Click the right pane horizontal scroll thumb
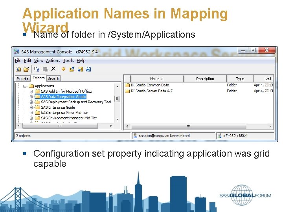This screenshot has width=283, height=212. pos(188,126)
